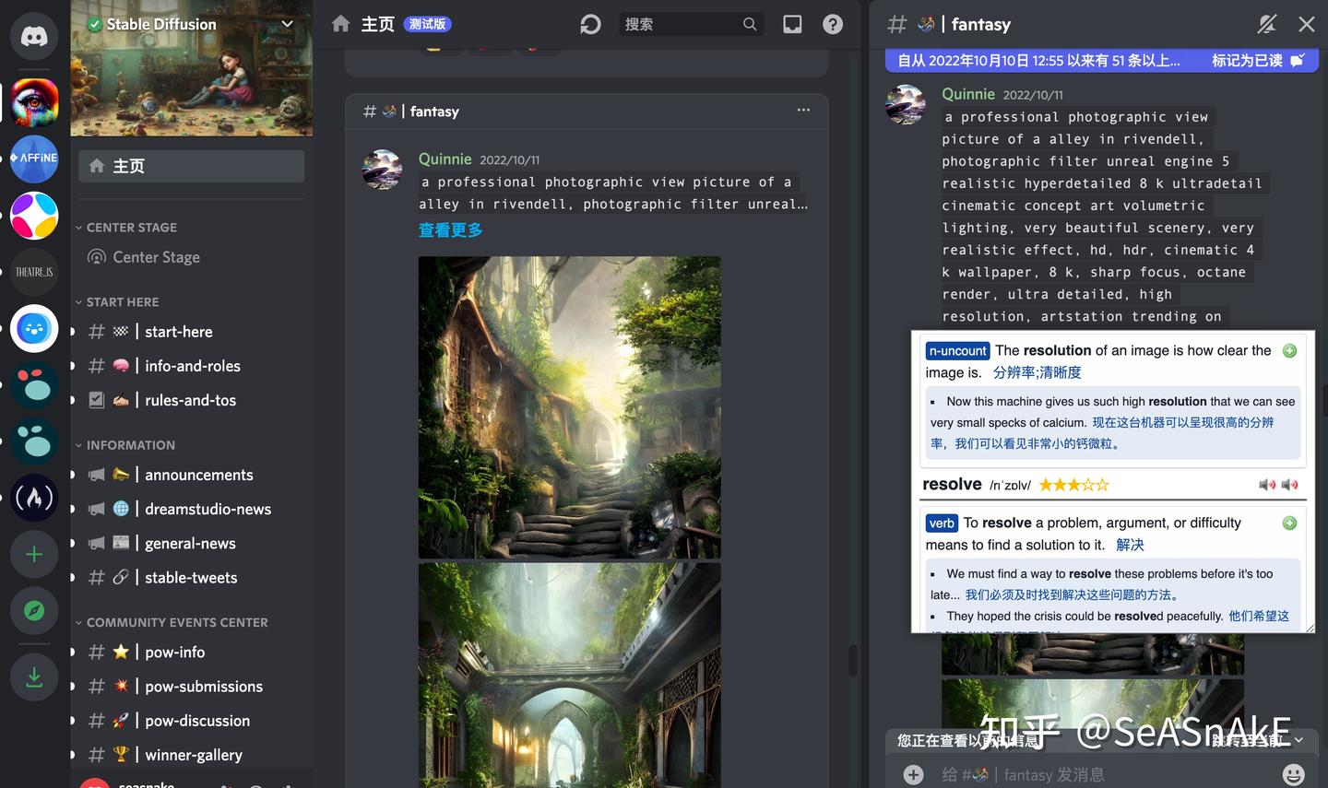Click 标记为已读 mark-as-read button
This screenshot has height=788, width=1328.
click(x=1258, y=61)
